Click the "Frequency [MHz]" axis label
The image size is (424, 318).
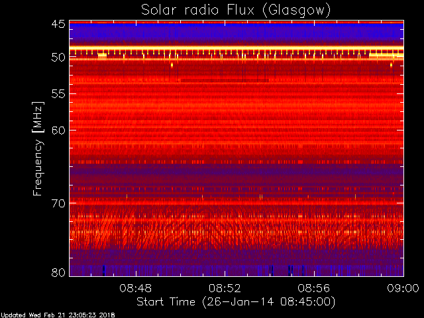point(38,148)
